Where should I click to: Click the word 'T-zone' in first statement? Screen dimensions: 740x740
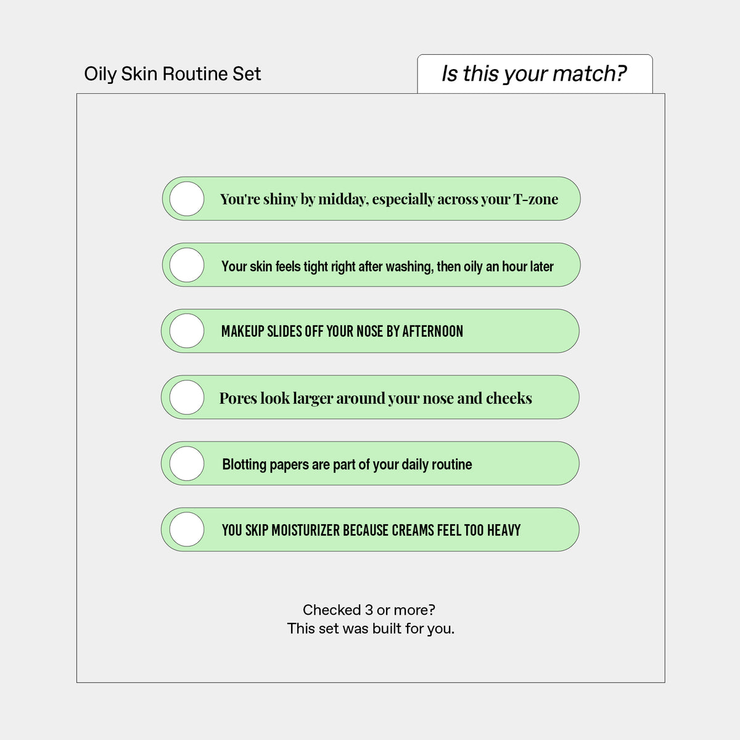pyautogui.click(x=536, y=199)
